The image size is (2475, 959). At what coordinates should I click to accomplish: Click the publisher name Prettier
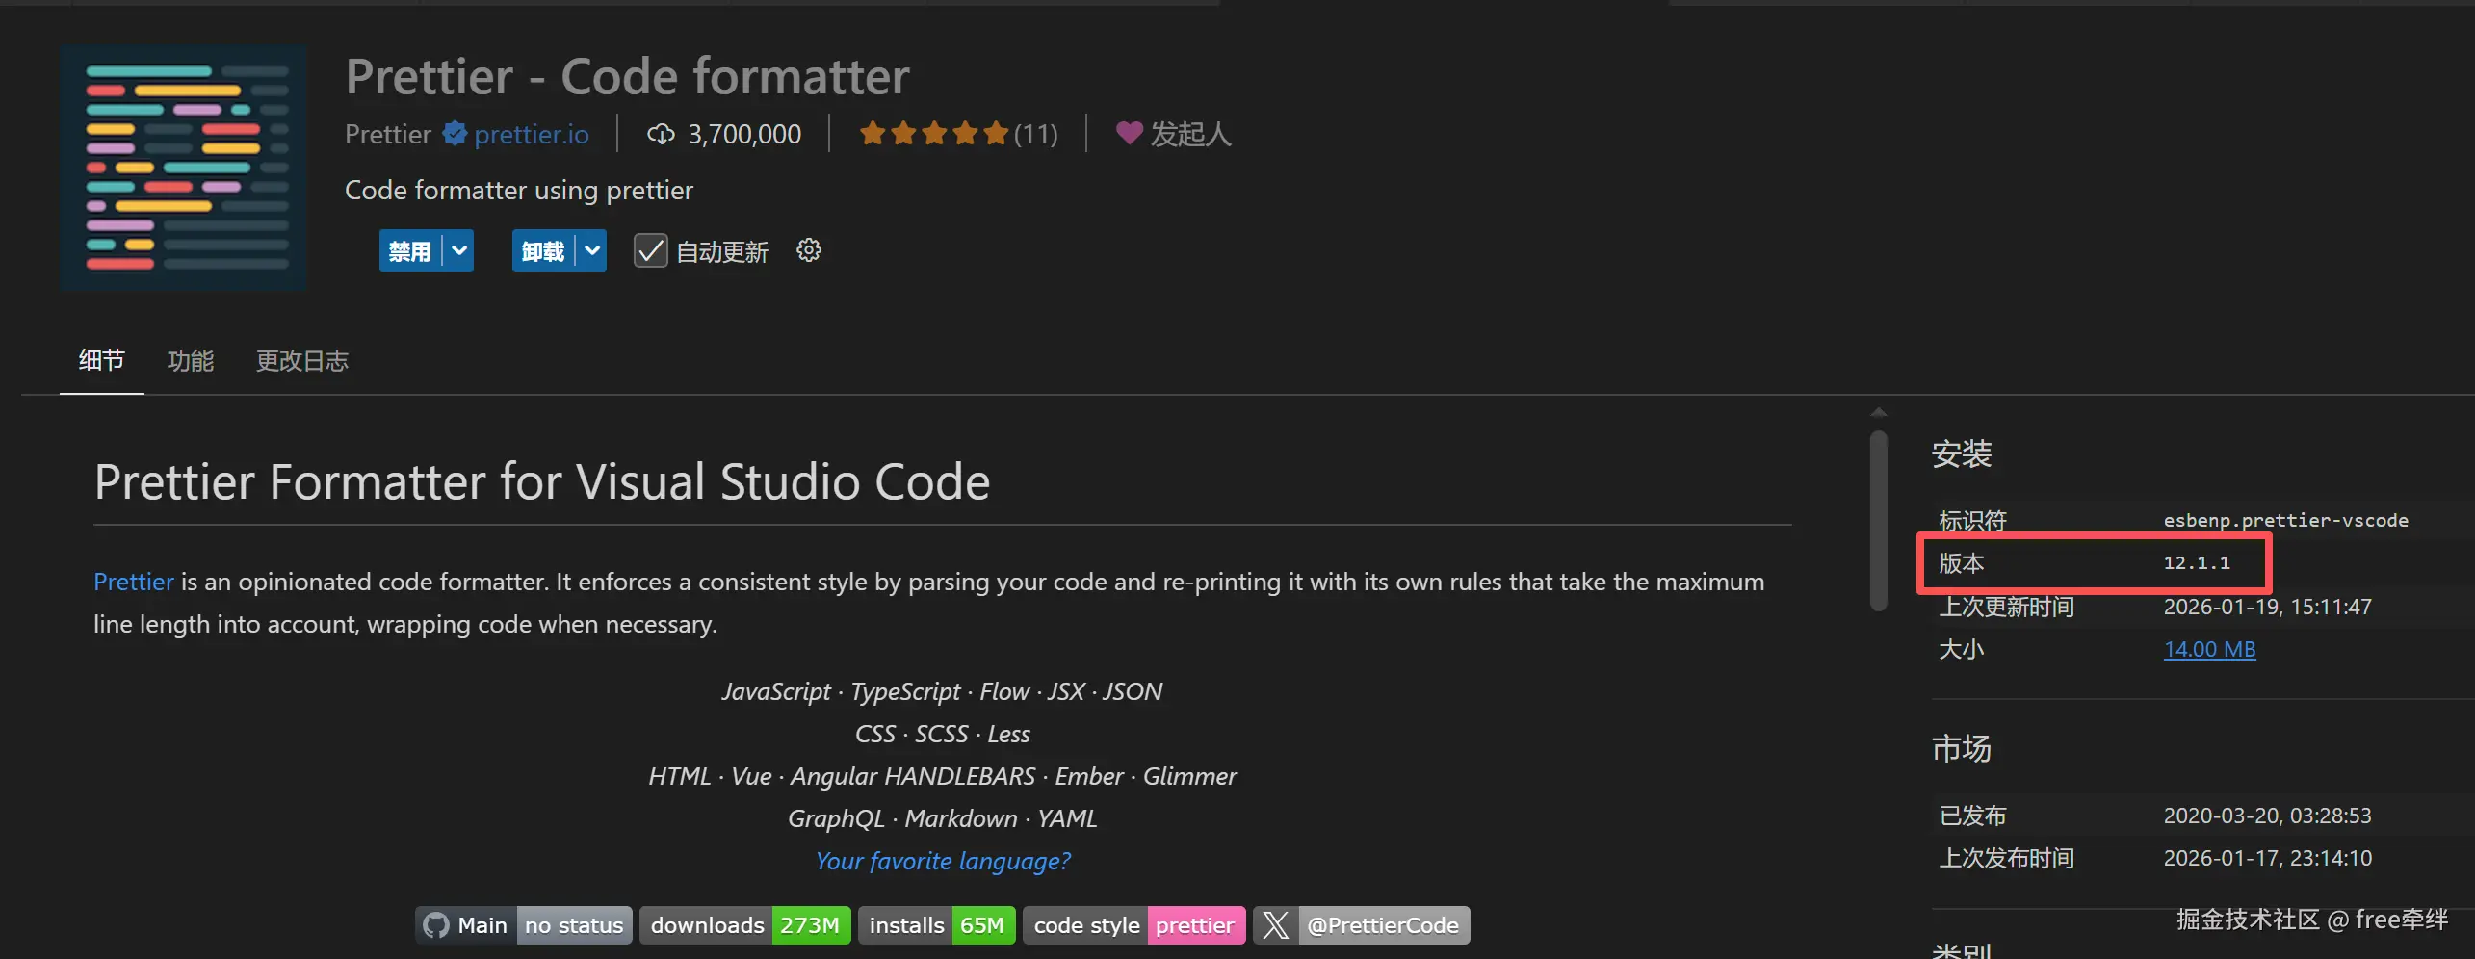388,134
